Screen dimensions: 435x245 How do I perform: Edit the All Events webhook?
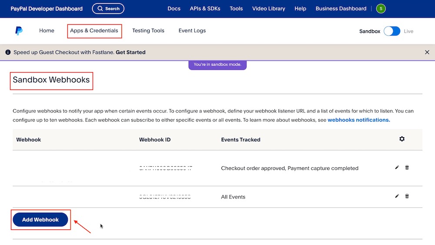point(397,196)
